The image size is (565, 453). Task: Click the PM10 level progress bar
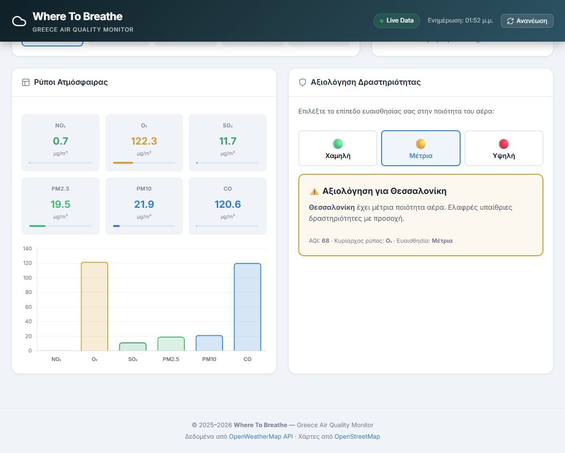click(x=144, y=226)
